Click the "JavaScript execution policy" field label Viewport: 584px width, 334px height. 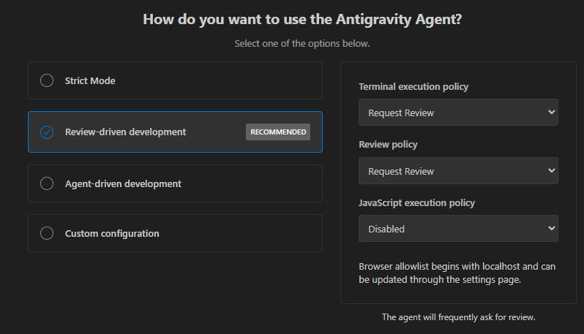417,202
